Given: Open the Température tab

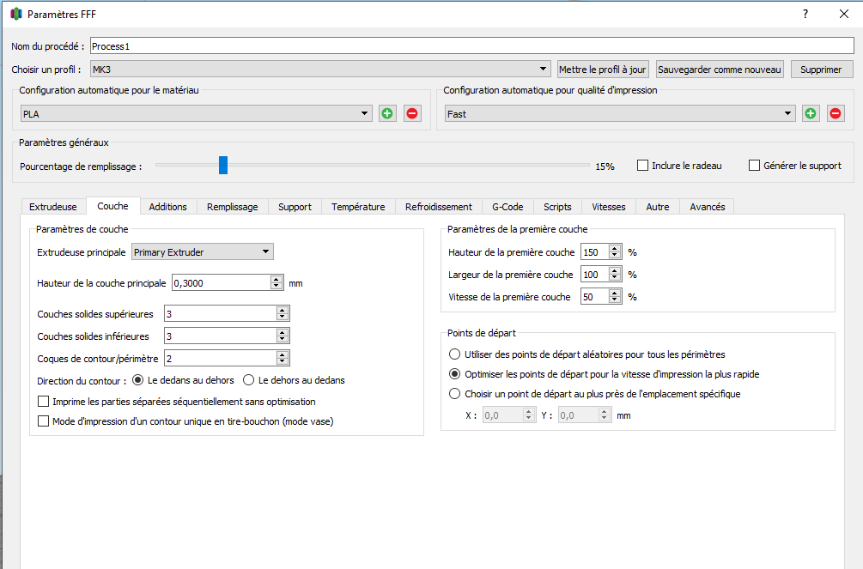Looking at the screenshot, I should (x=358, y=207).
